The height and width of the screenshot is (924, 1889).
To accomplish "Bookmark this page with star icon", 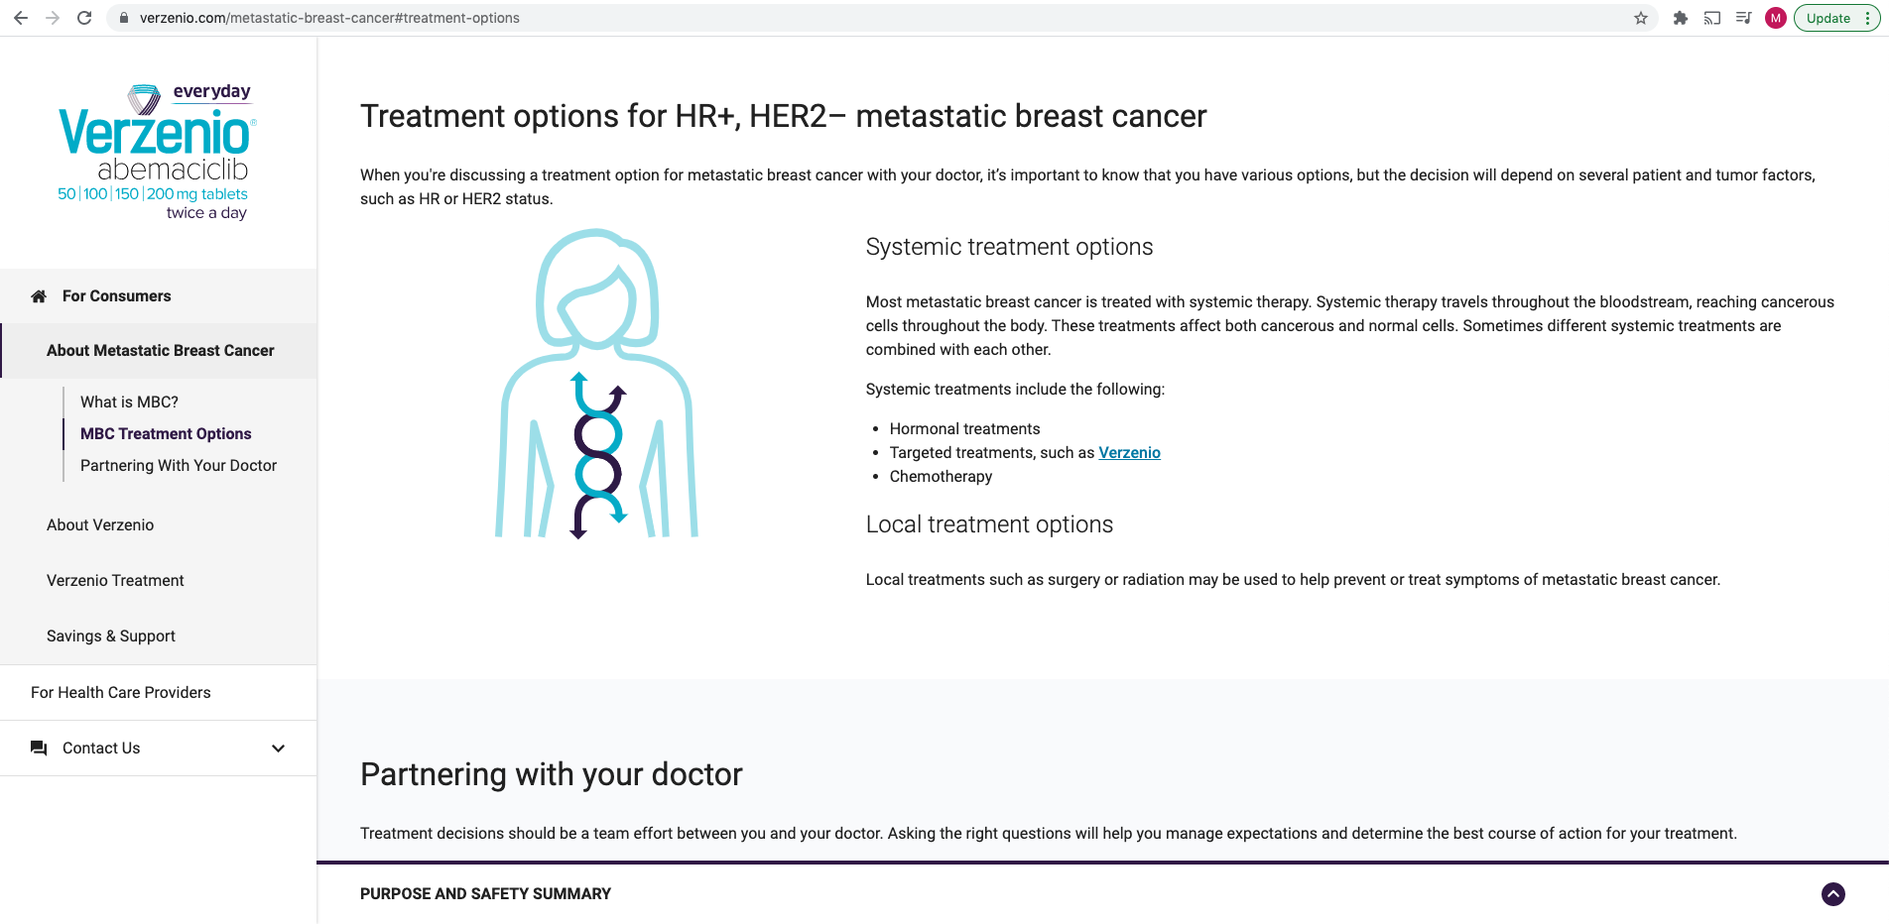I will [x=1641, y=18].
